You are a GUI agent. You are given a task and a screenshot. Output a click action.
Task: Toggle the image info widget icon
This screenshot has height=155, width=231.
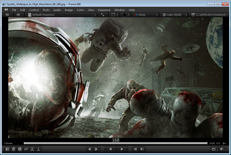pyautogui.click(x=20, y=149)
